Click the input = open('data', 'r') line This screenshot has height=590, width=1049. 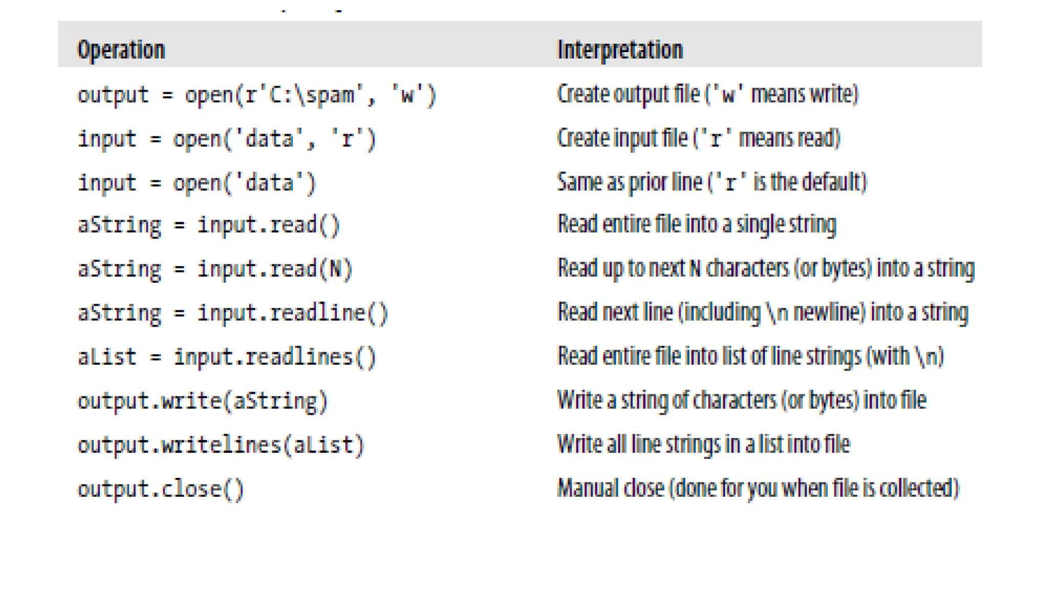pos(226,139)
